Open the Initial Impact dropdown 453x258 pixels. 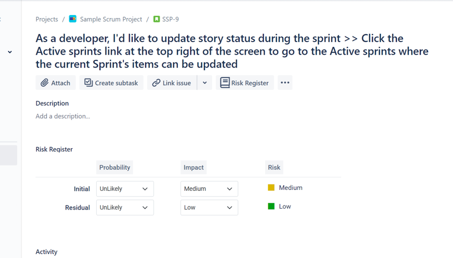coord(209,189)
